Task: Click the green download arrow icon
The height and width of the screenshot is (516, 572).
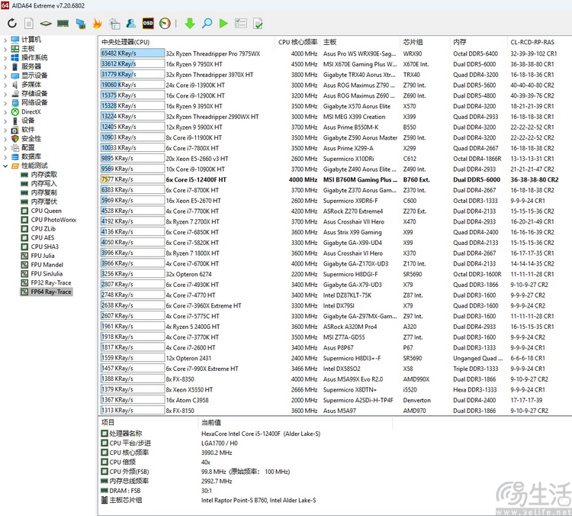Action: [190, 24]
